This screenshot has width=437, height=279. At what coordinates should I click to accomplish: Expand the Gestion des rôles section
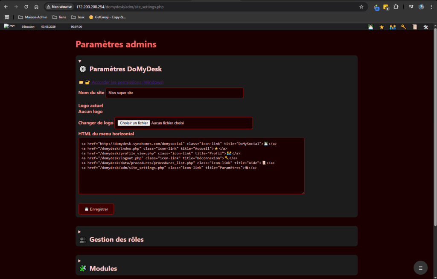tap(80, 232)
